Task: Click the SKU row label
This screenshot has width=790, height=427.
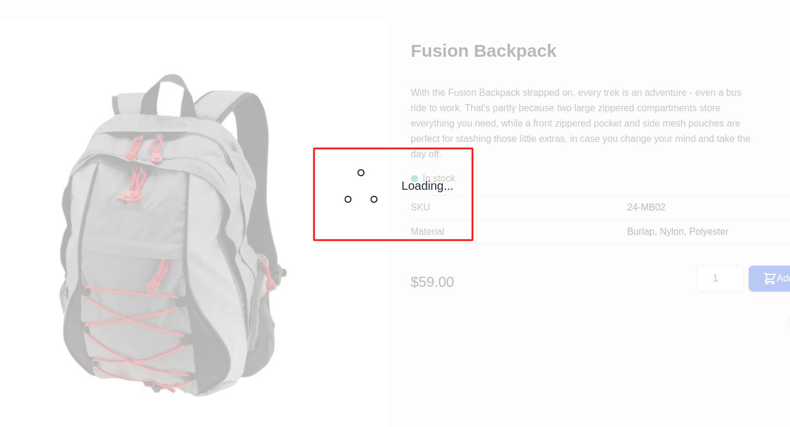Action: 420,208
